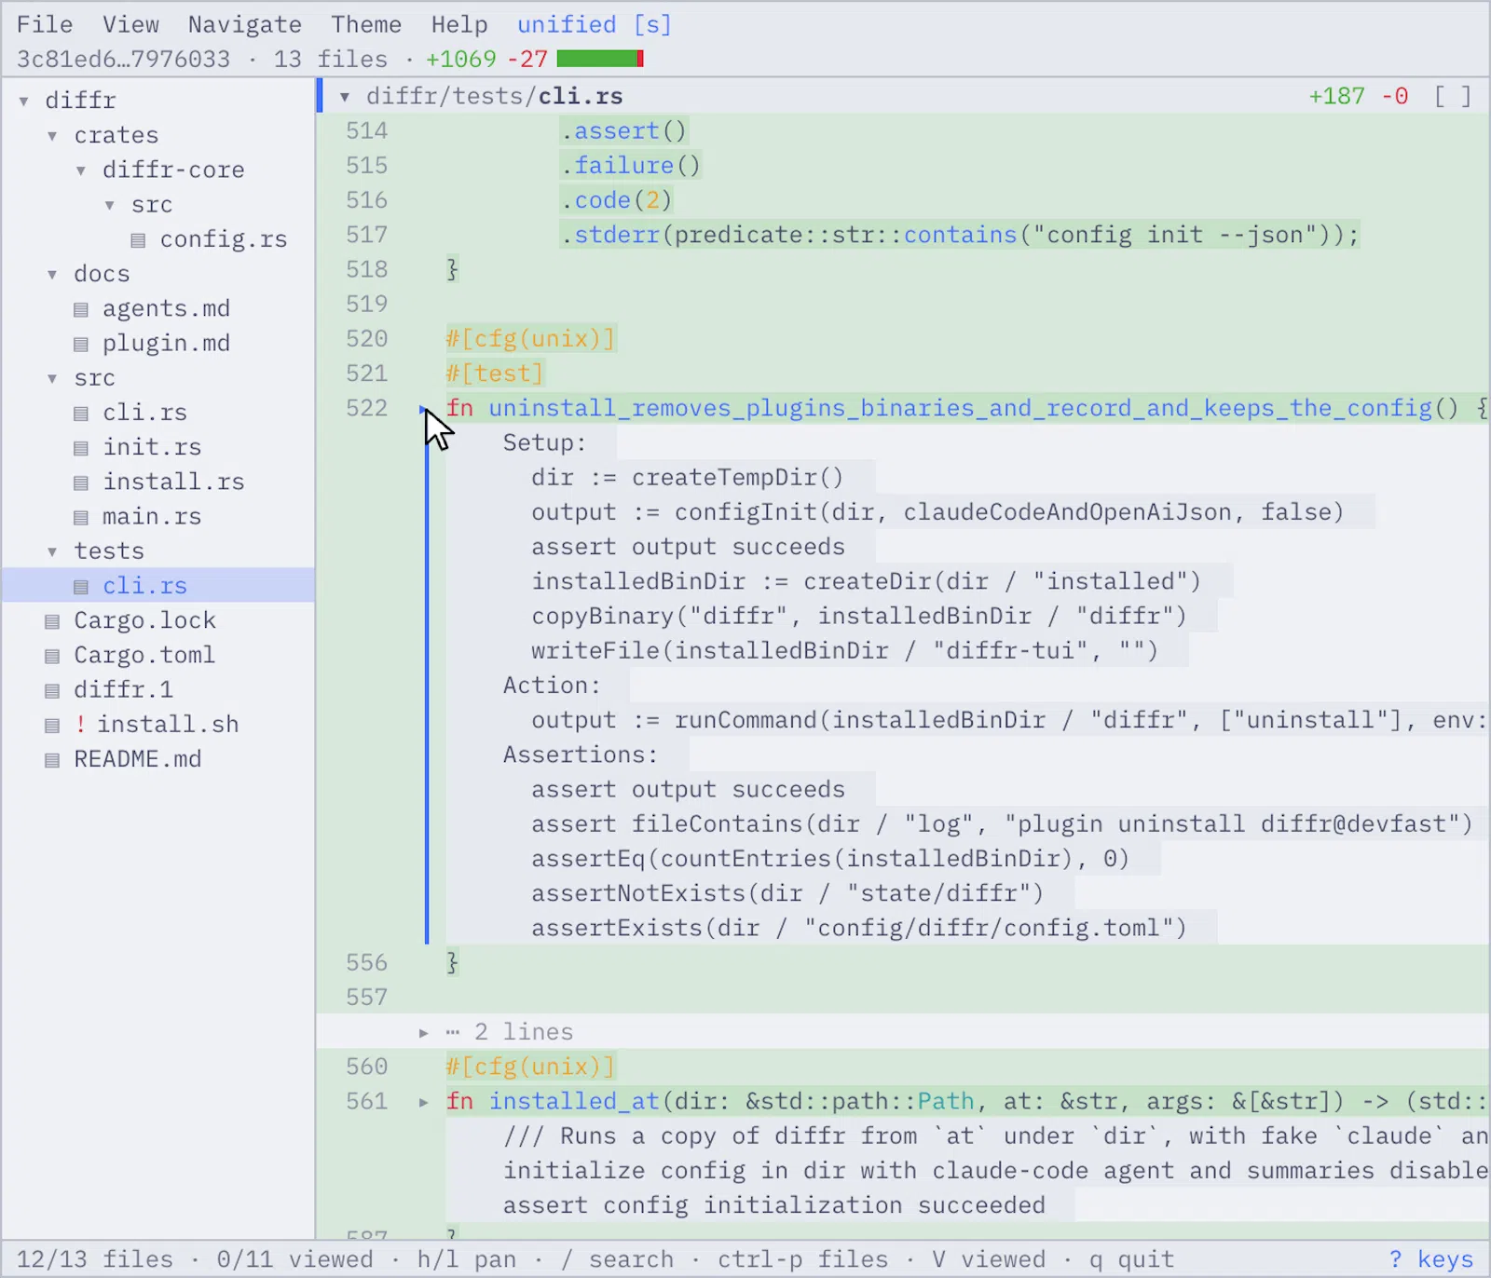Screen dimensions: 1491x1278
Task: Click main.rs file icon
Action: [x=81, y=517]
